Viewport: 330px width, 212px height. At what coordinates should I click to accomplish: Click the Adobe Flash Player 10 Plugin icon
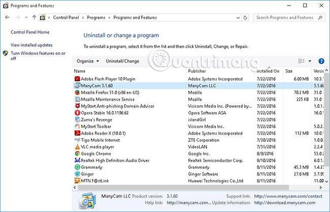[x=77, y=79]
